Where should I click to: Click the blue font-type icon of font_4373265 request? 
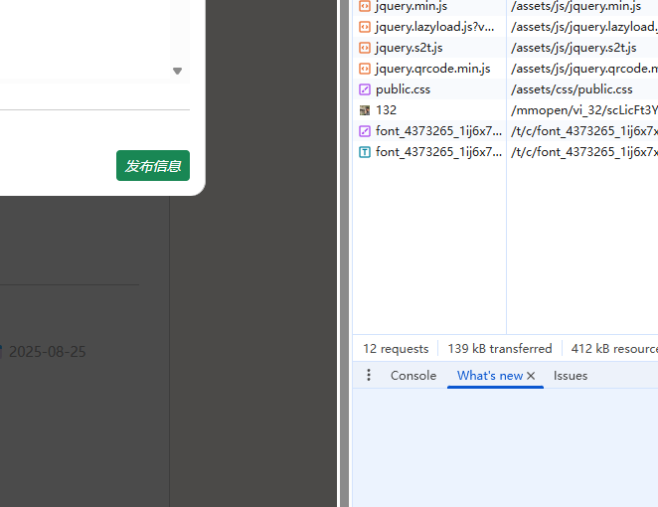click(365, 152)
